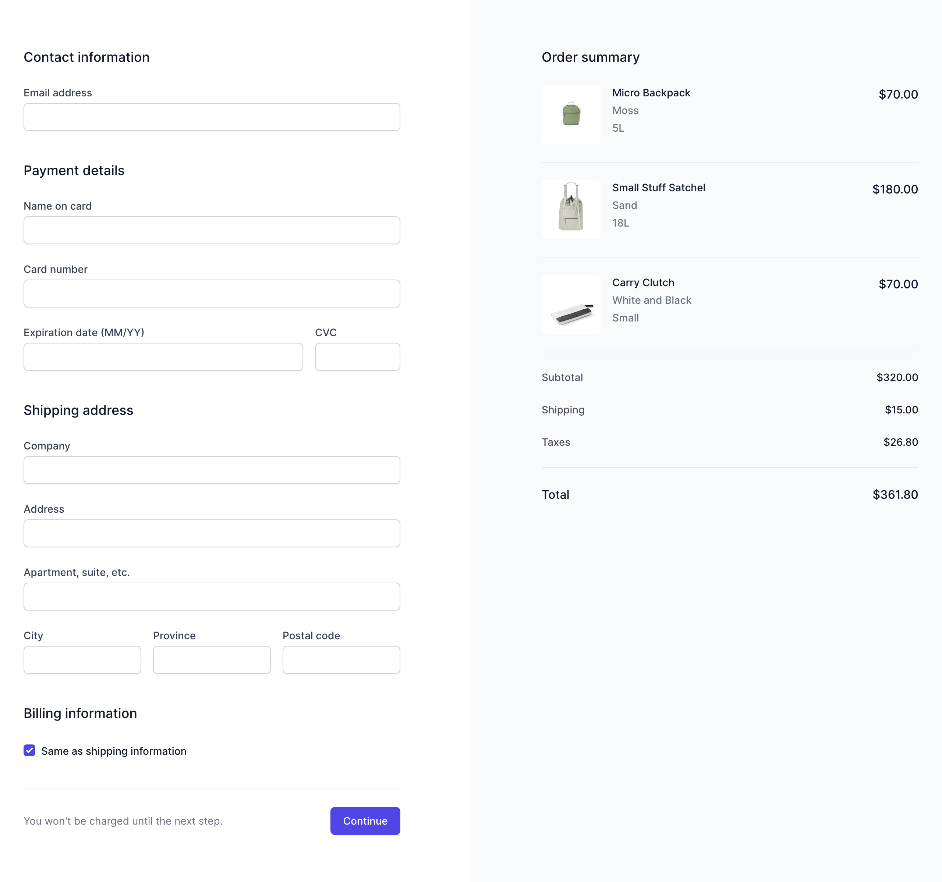
Task: Click the Micro Backpack product name
Action: pyautogui.click(x=651, y=93)
